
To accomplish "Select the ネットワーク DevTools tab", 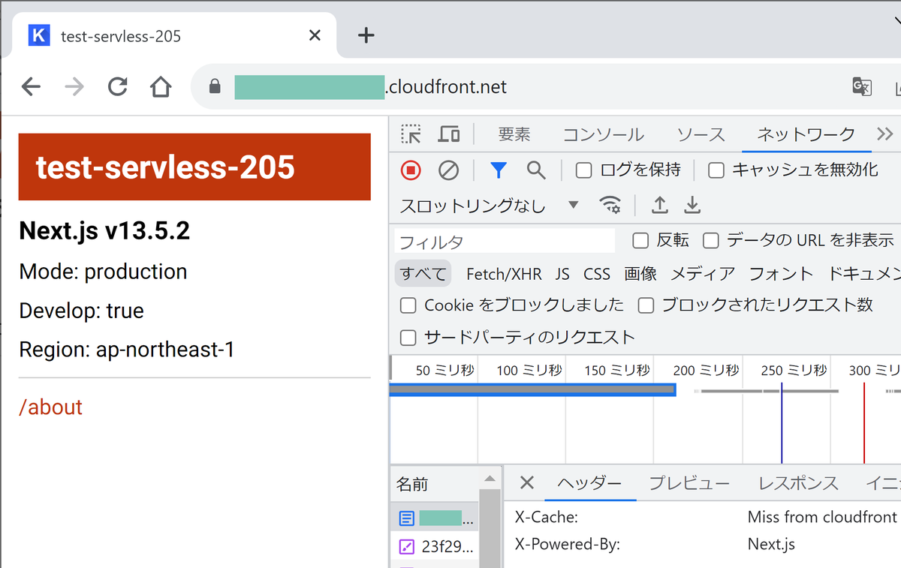I will [x=806, y=134].
